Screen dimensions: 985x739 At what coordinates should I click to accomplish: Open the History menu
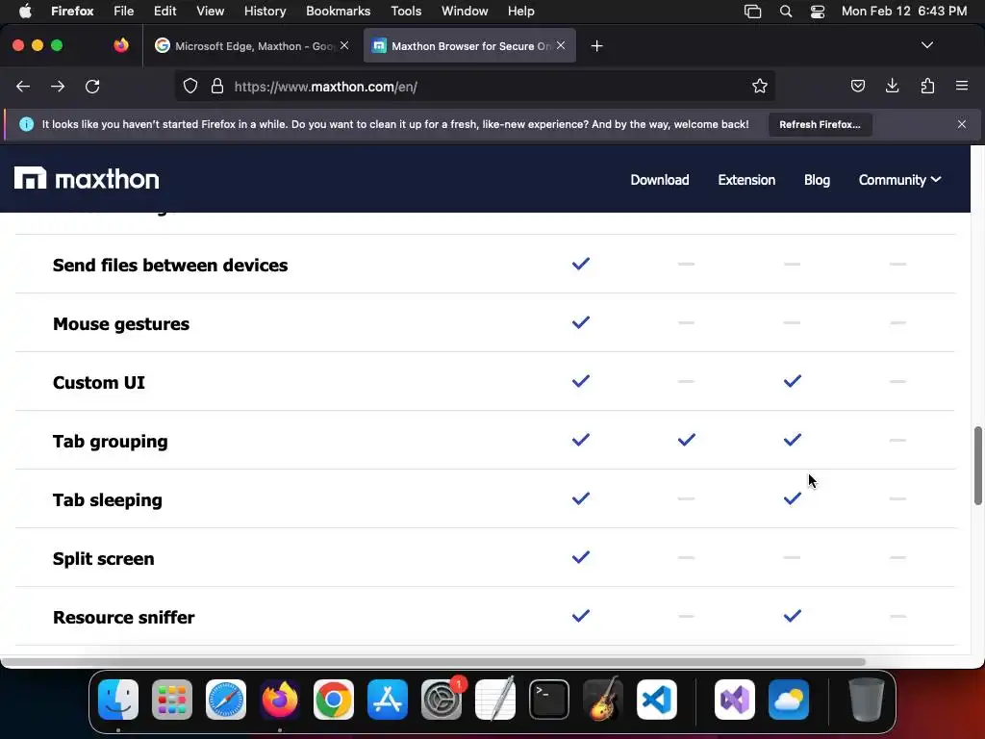[x=265, y=12]
